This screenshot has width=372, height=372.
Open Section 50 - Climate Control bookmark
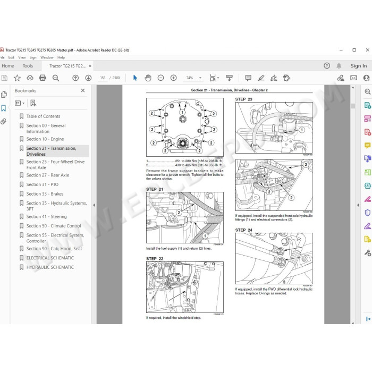tap(54, 226)
